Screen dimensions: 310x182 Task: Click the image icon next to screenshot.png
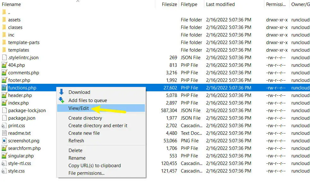click(4, 141)
